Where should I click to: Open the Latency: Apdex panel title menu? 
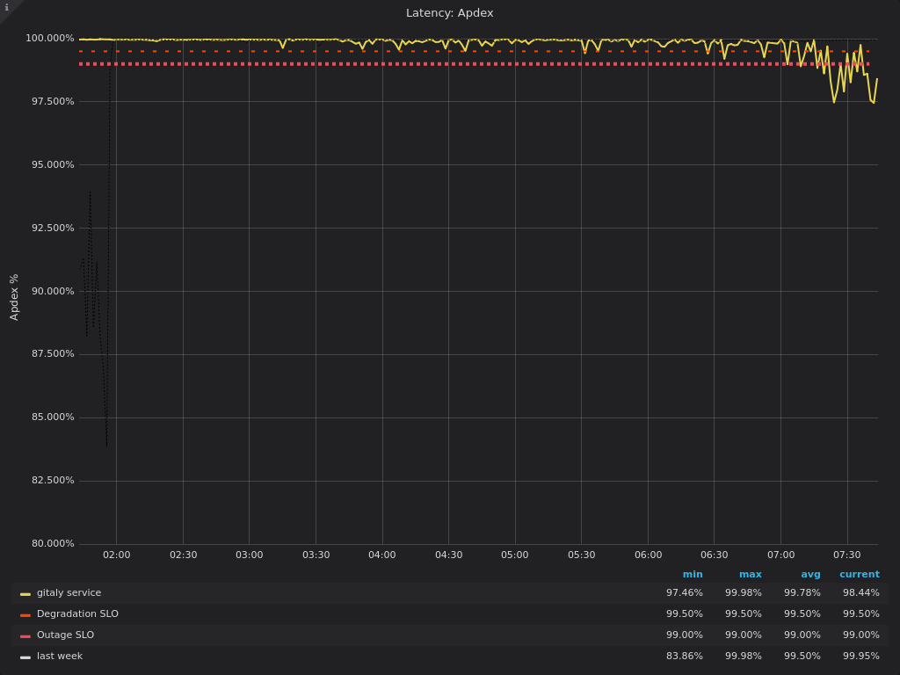(x=449, y=13)
